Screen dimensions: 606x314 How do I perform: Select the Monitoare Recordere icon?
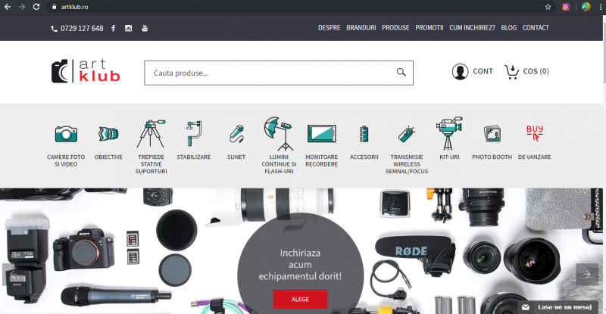click(321, 134)
